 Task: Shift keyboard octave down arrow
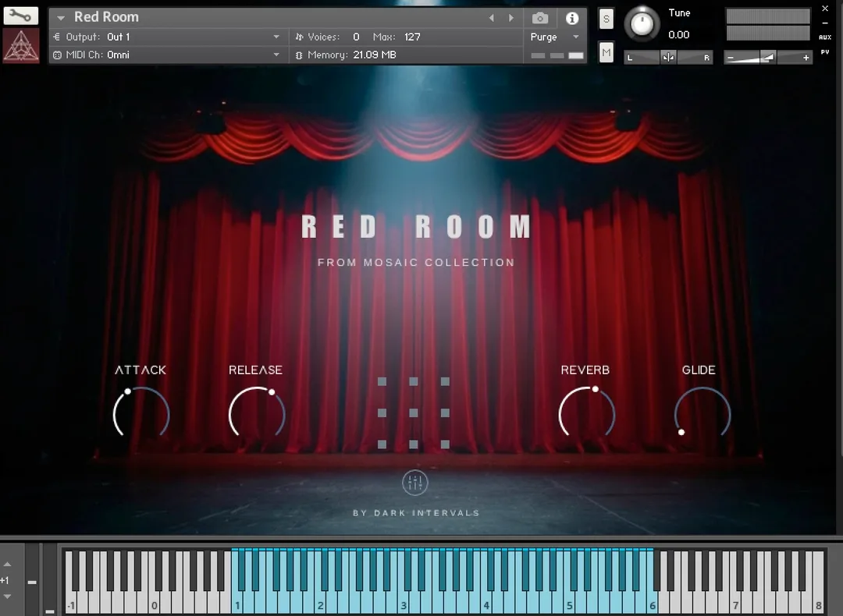tap(8, 597)
